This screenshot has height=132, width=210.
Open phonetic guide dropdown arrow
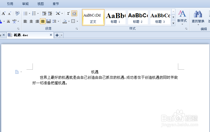pos(18,21)
